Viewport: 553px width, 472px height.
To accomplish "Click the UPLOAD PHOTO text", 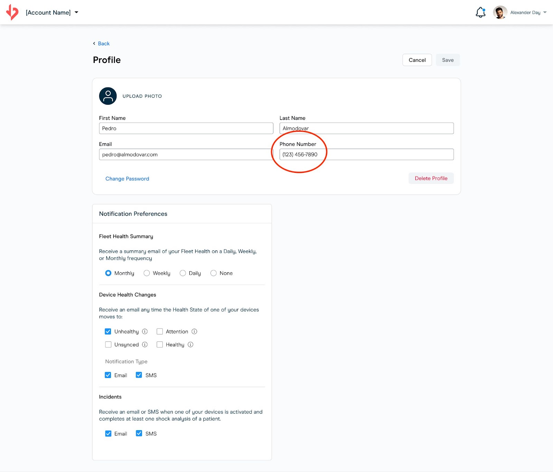I will pos(142,96).
